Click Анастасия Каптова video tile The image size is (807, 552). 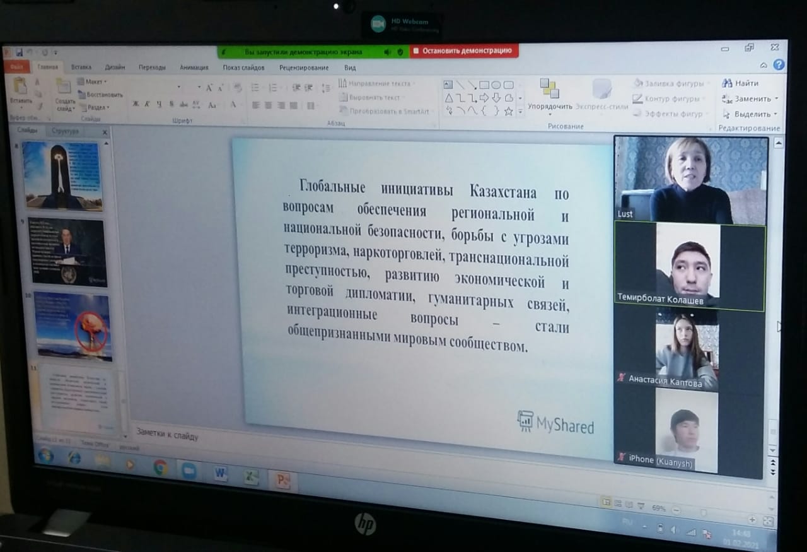689,351
